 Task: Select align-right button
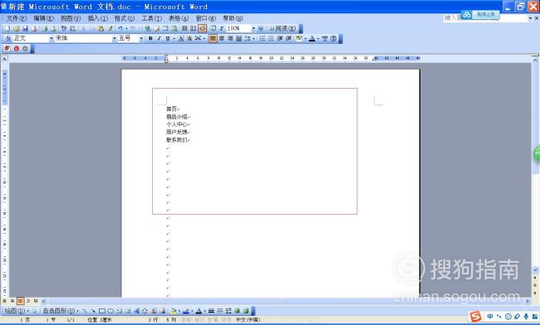point(230,38)
